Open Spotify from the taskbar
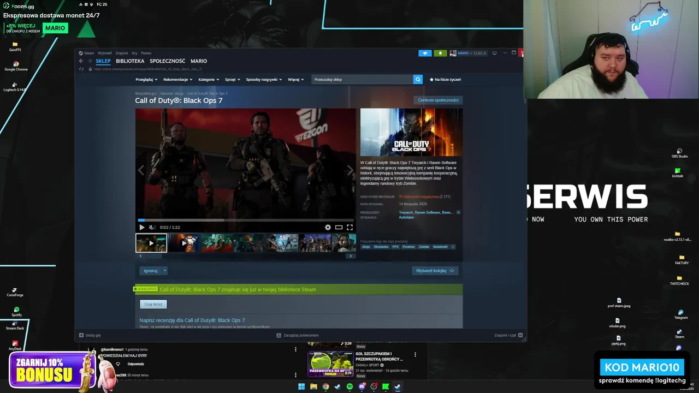The height and width of the screenshot is (393, 699). (x=349, y=386)
